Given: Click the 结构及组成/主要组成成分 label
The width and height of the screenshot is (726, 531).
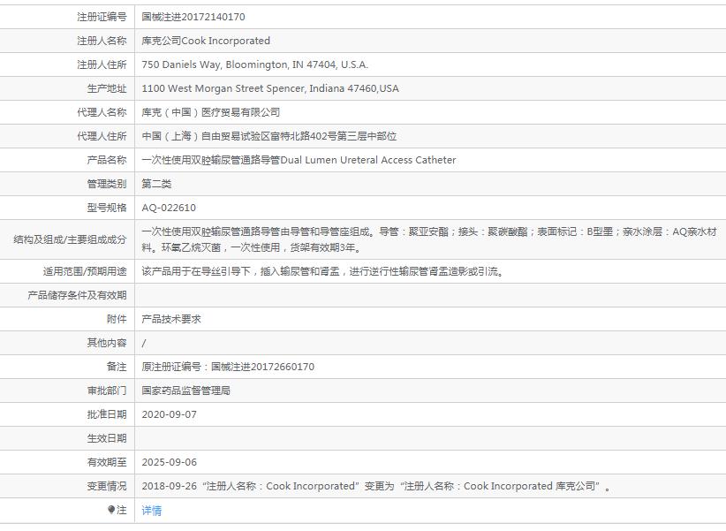Looking at the screenshot, I should (70, 239).
